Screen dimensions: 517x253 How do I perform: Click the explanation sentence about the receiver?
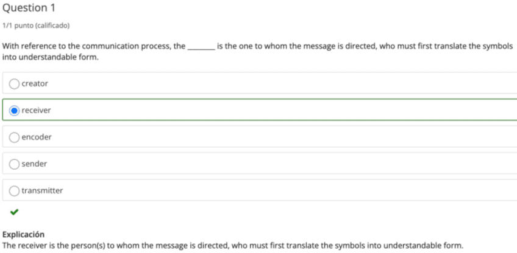pyautogui.click(x=232, y=245)
